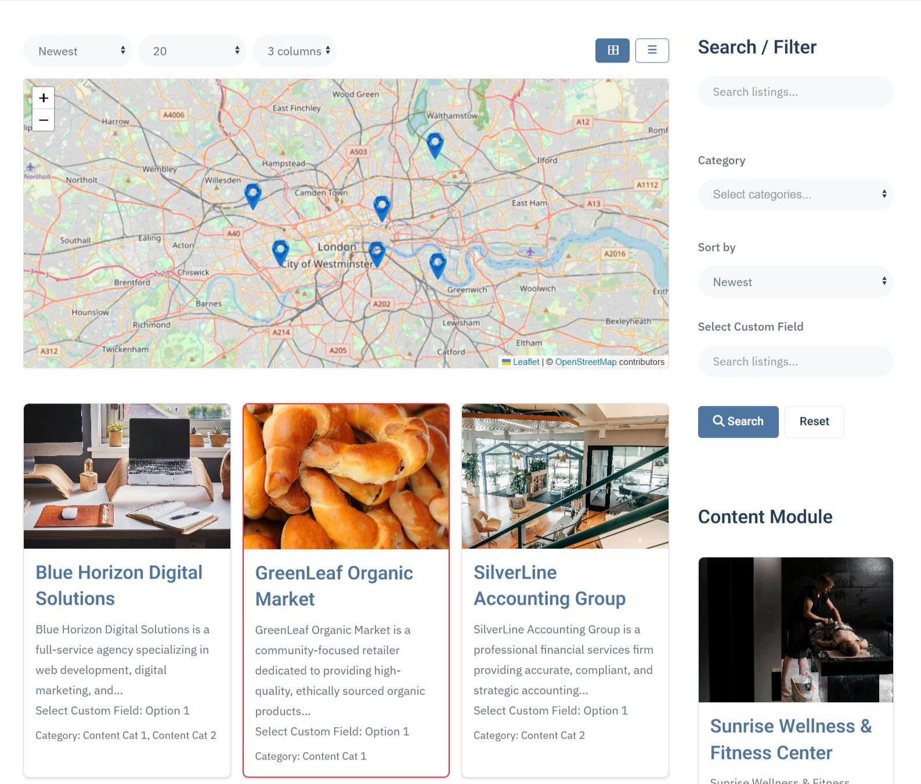Viewport: 921px width, 784px height.
Task: Click 'Category: Content Cat 1, Content Cat 2' text
Action: [x=126, y=735]
